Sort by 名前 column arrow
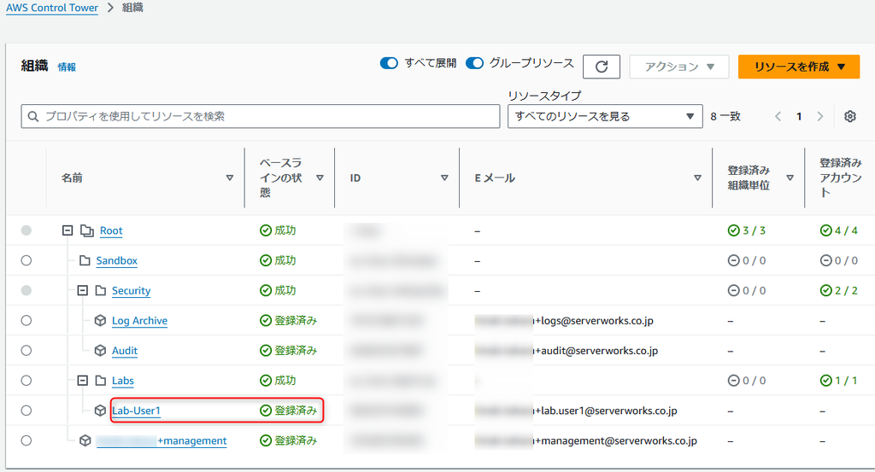The height and width of the screenshot is (472, 875). (x=229, y=178)
